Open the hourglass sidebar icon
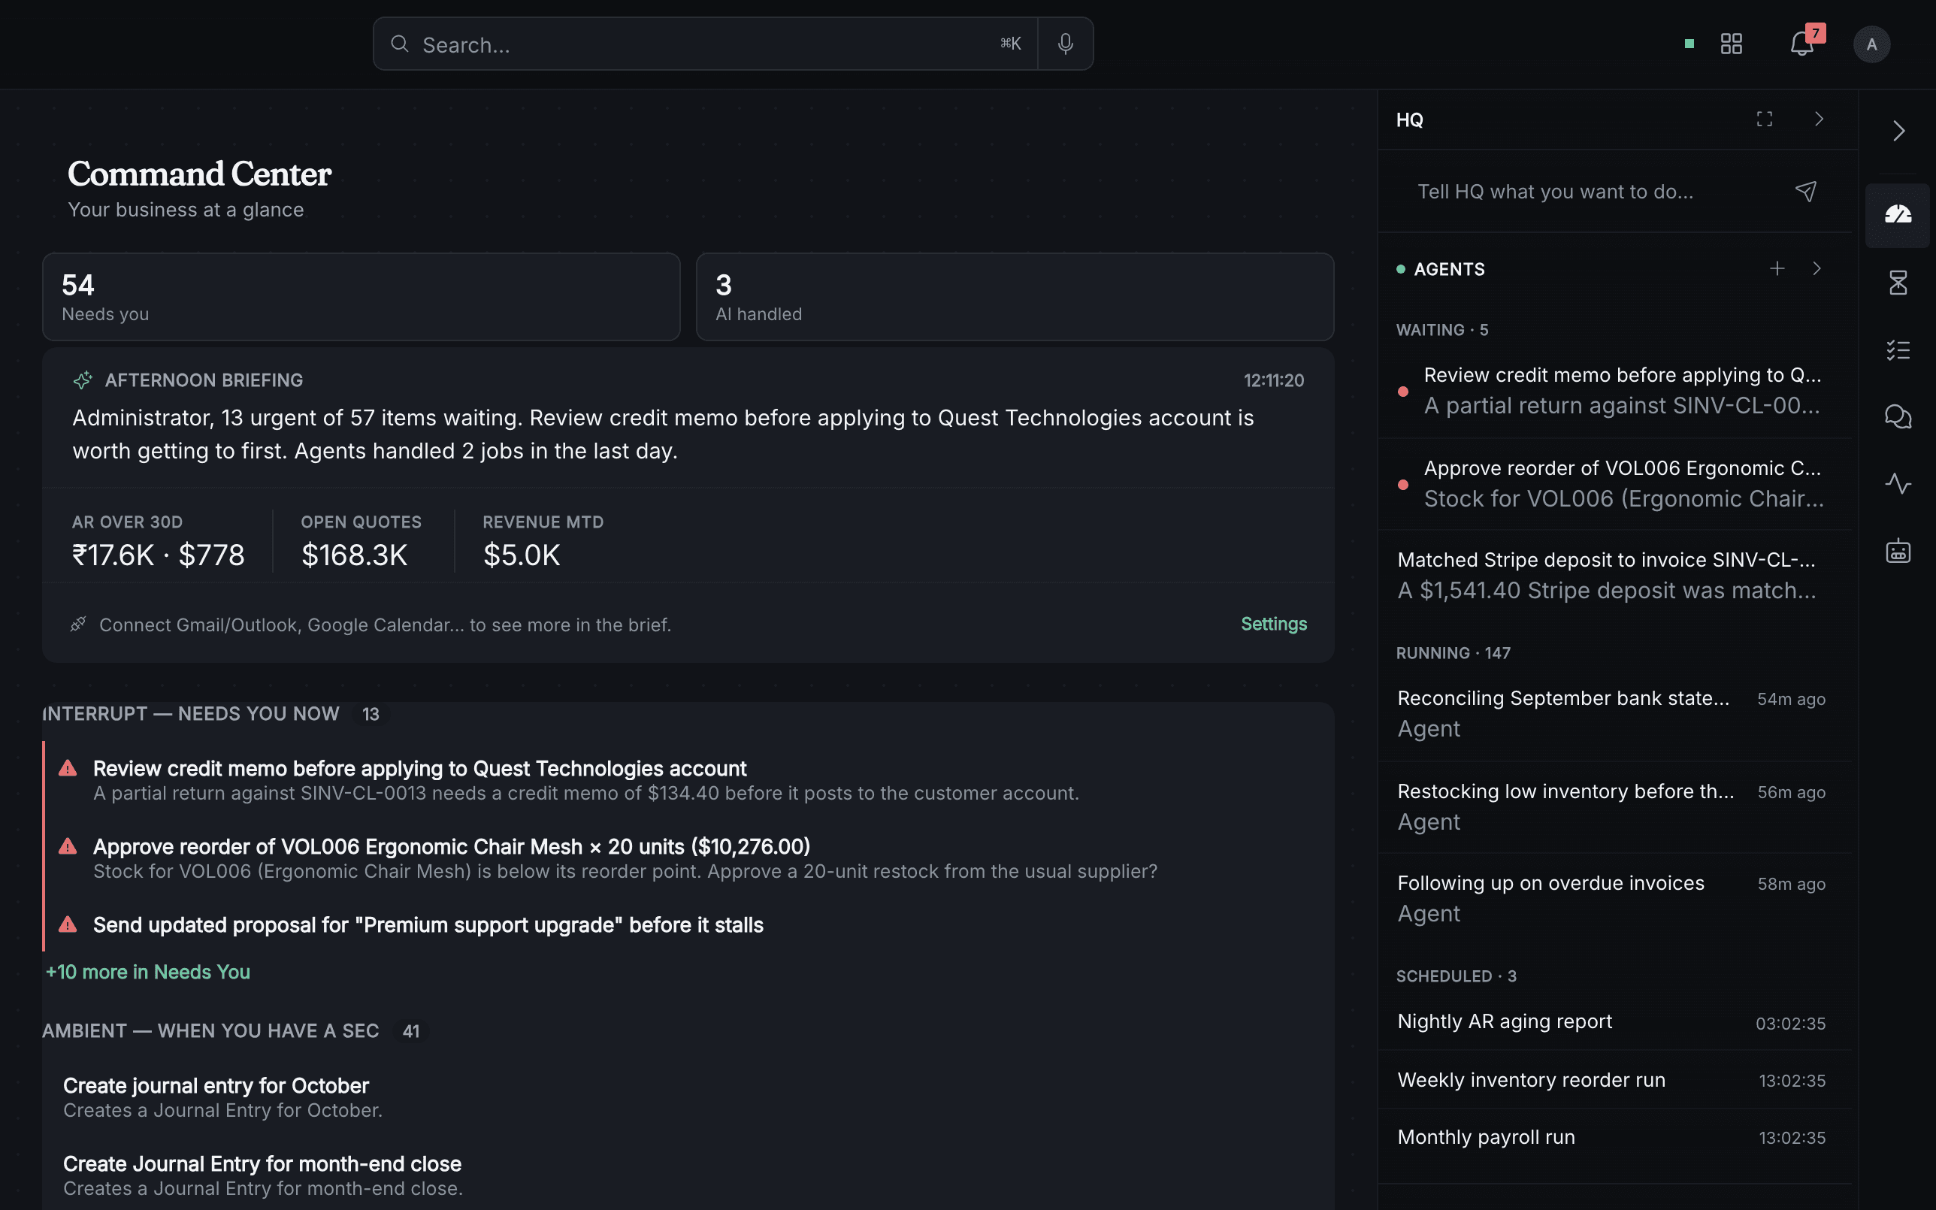 tap(1898, 283)
